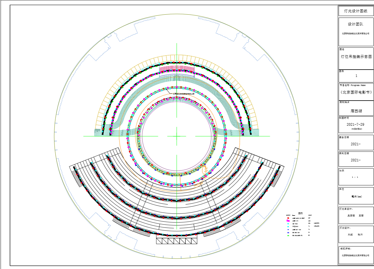Select the pink seating rows at the top
This screenshot has width=374, height=269.
coord(177,68)
